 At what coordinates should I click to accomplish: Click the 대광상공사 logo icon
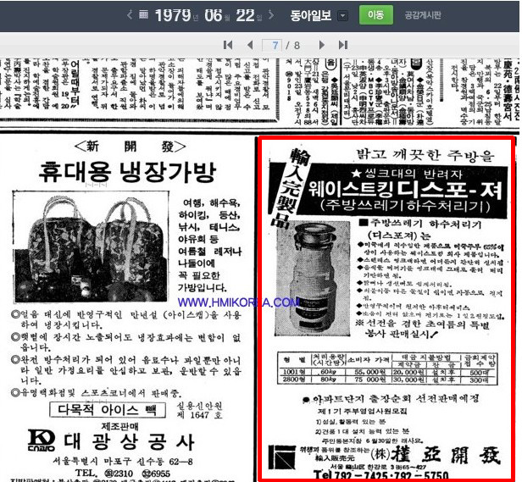pos(42,440)
